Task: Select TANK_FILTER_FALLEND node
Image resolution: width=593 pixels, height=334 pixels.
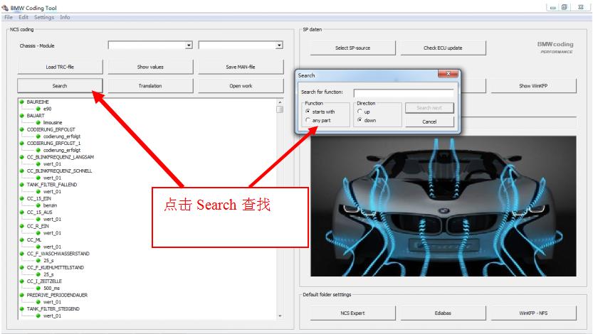Action: (52, 185)
